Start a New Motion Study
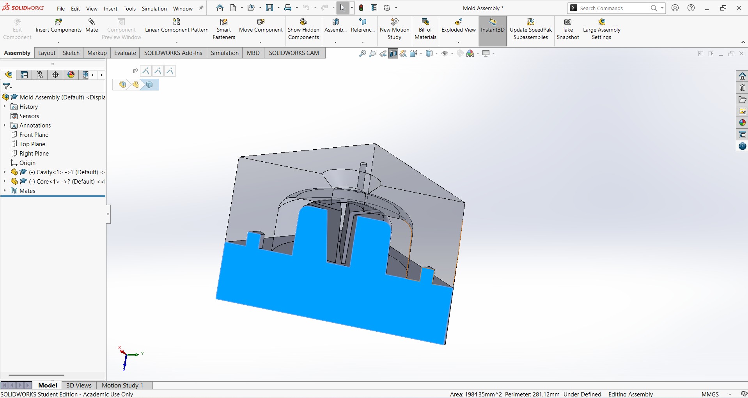 pos(394,29)
